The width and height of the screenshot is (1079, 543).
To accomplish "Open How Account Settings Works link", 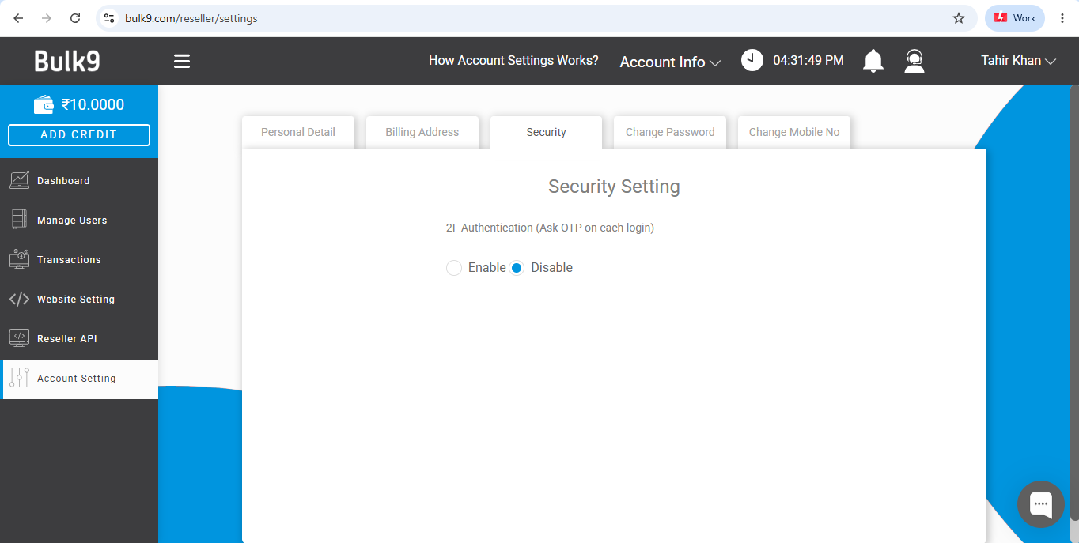I will (513, 60).
